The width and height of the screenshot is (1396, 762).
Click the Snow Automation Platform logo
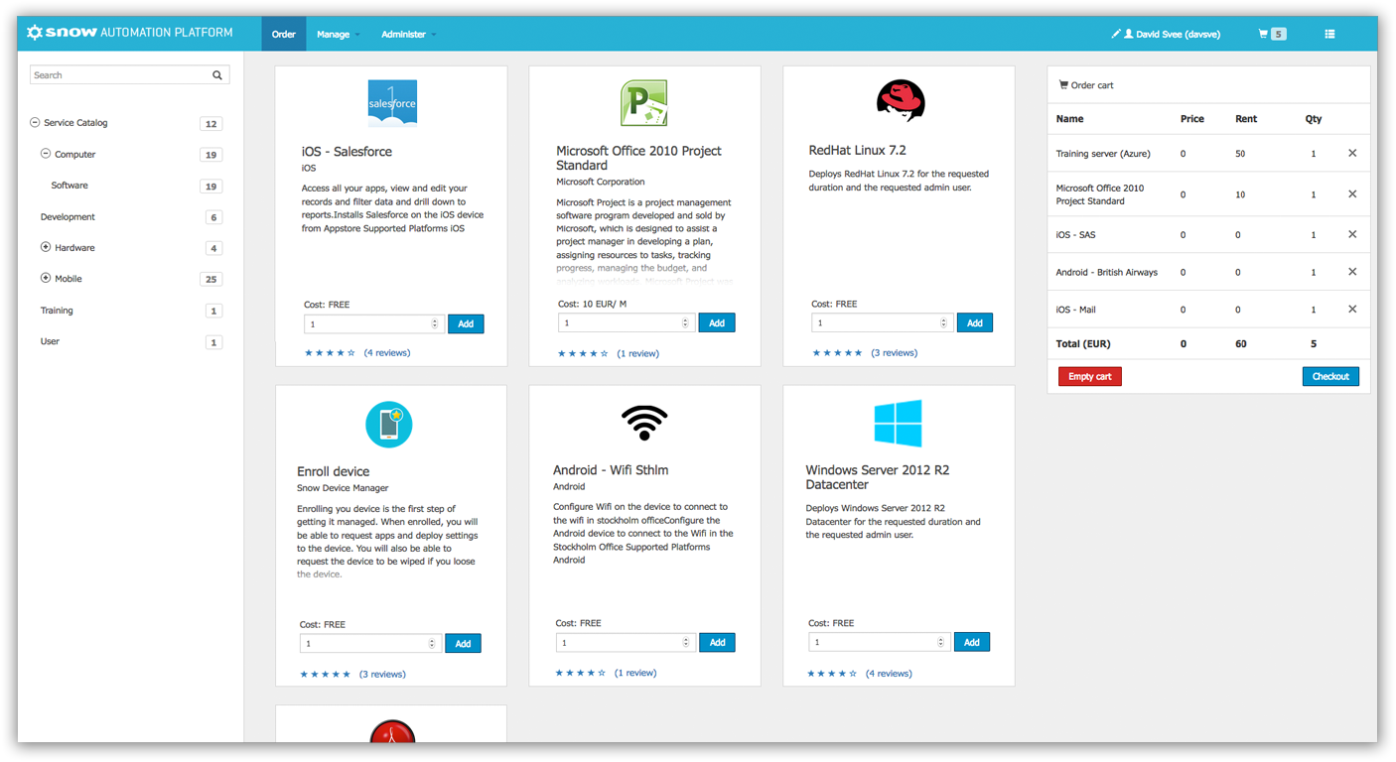pyautogui.click(x=129, y=33)
